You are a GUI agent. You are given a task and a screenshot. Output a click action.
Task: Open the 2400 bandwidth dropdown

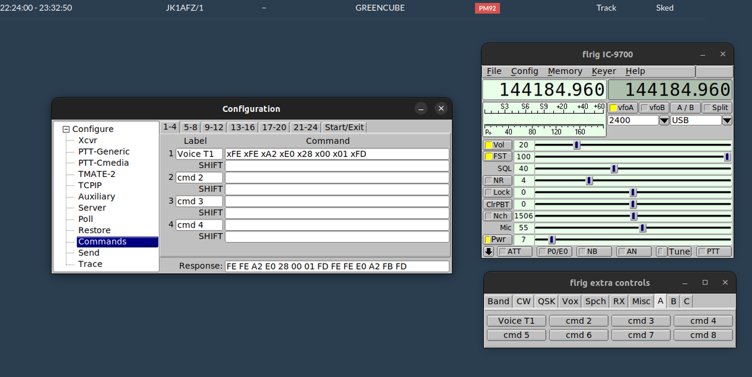tap(664, 120)
